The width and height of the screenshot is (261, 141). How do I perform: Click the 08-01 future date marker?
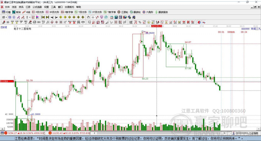coord(221,32)
